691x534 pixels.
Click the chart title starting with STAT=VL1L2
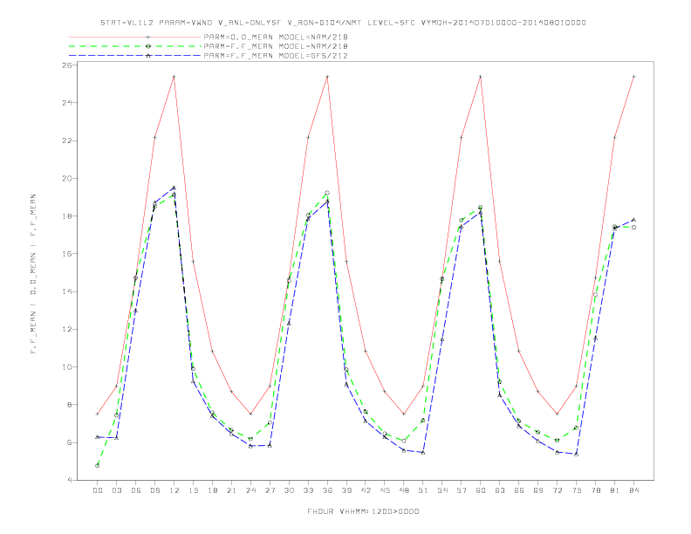pos(343,23)
